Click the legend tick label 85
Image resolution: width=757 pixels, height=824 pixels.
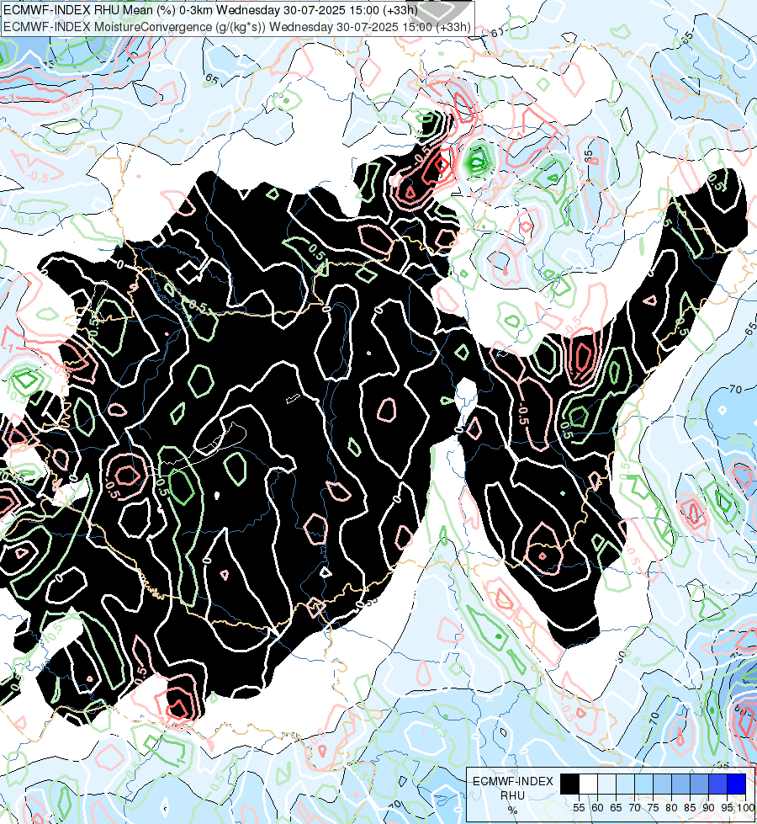tap(690, 808)
